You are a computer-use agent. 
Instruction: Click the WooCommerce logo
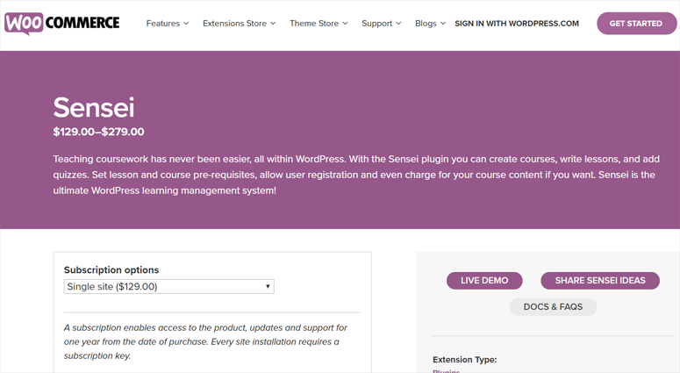pyautogui.click(x=61, y=23)
